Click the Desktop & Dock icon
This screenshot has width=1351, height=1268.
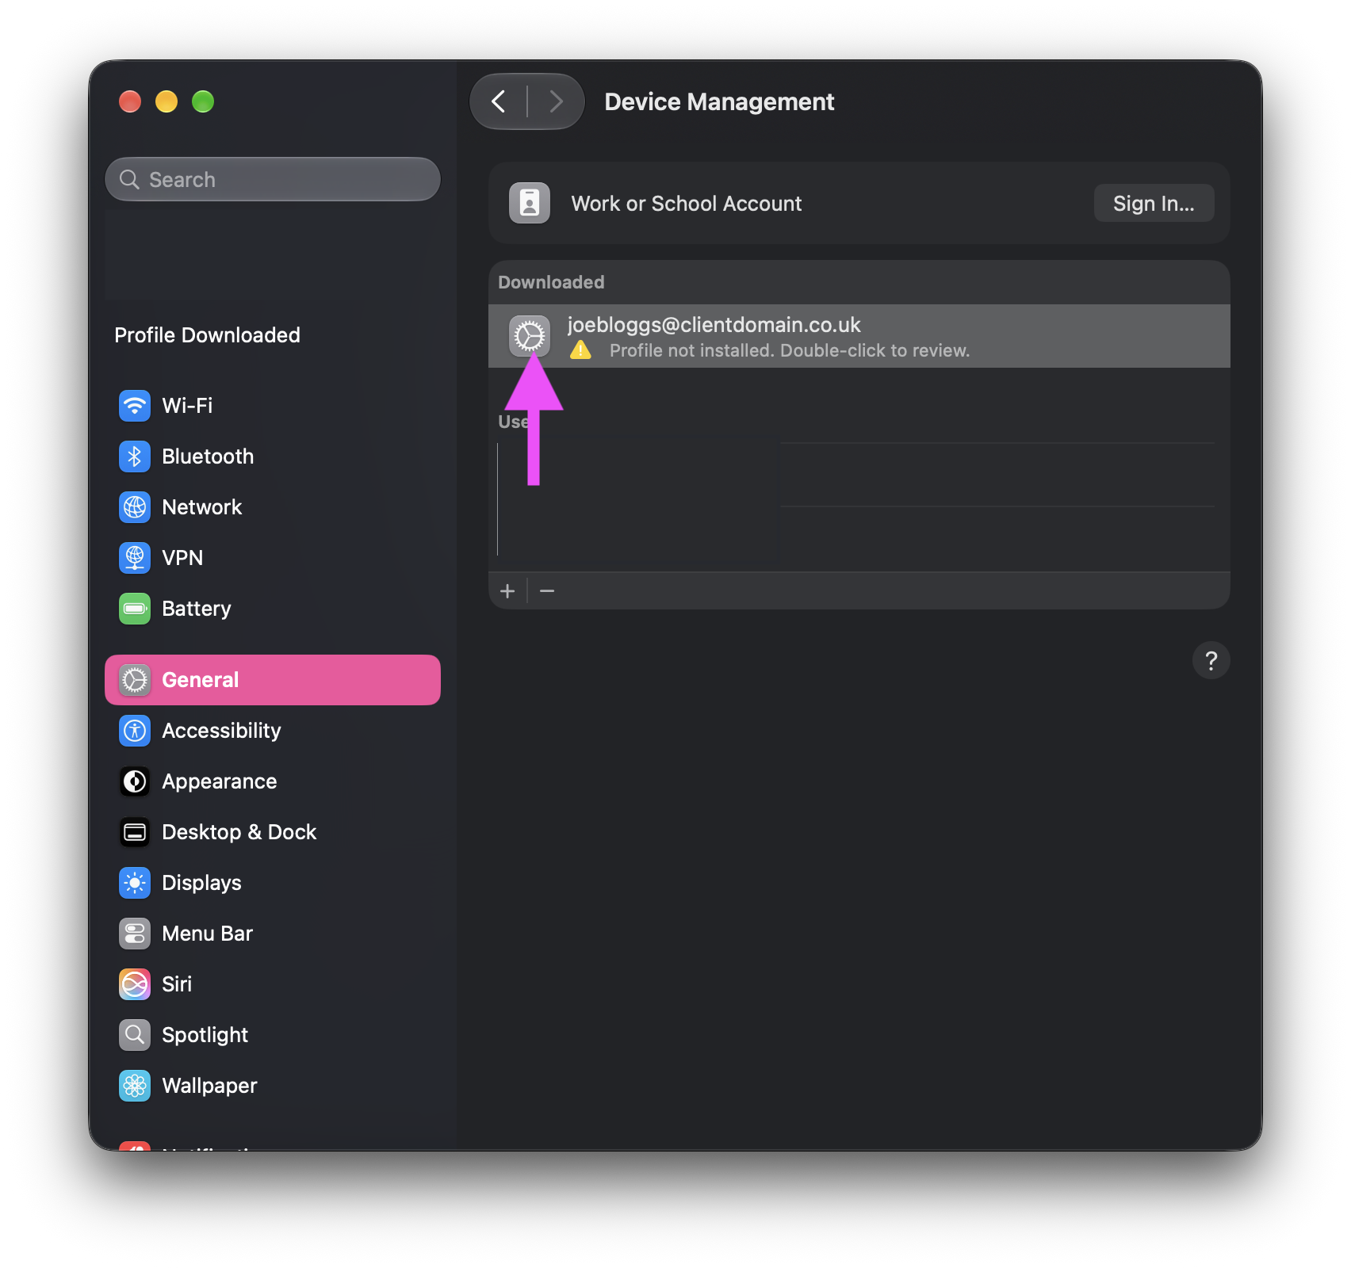click(135, 832)
